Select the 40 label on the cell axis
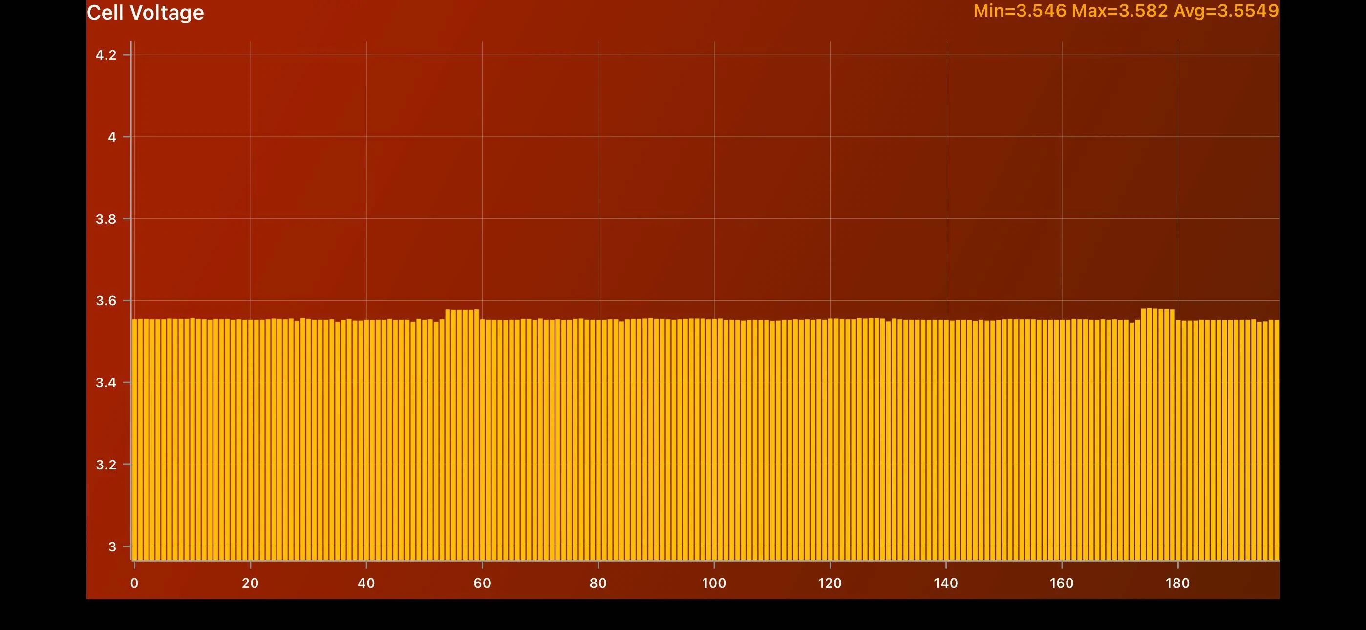Image resolution: width=1366 pixels, height=630 pixels. pos(366,583)
